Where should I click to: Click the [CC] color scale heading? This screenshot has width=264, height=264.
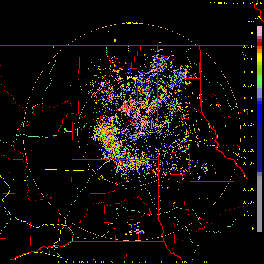pos(250,20)
